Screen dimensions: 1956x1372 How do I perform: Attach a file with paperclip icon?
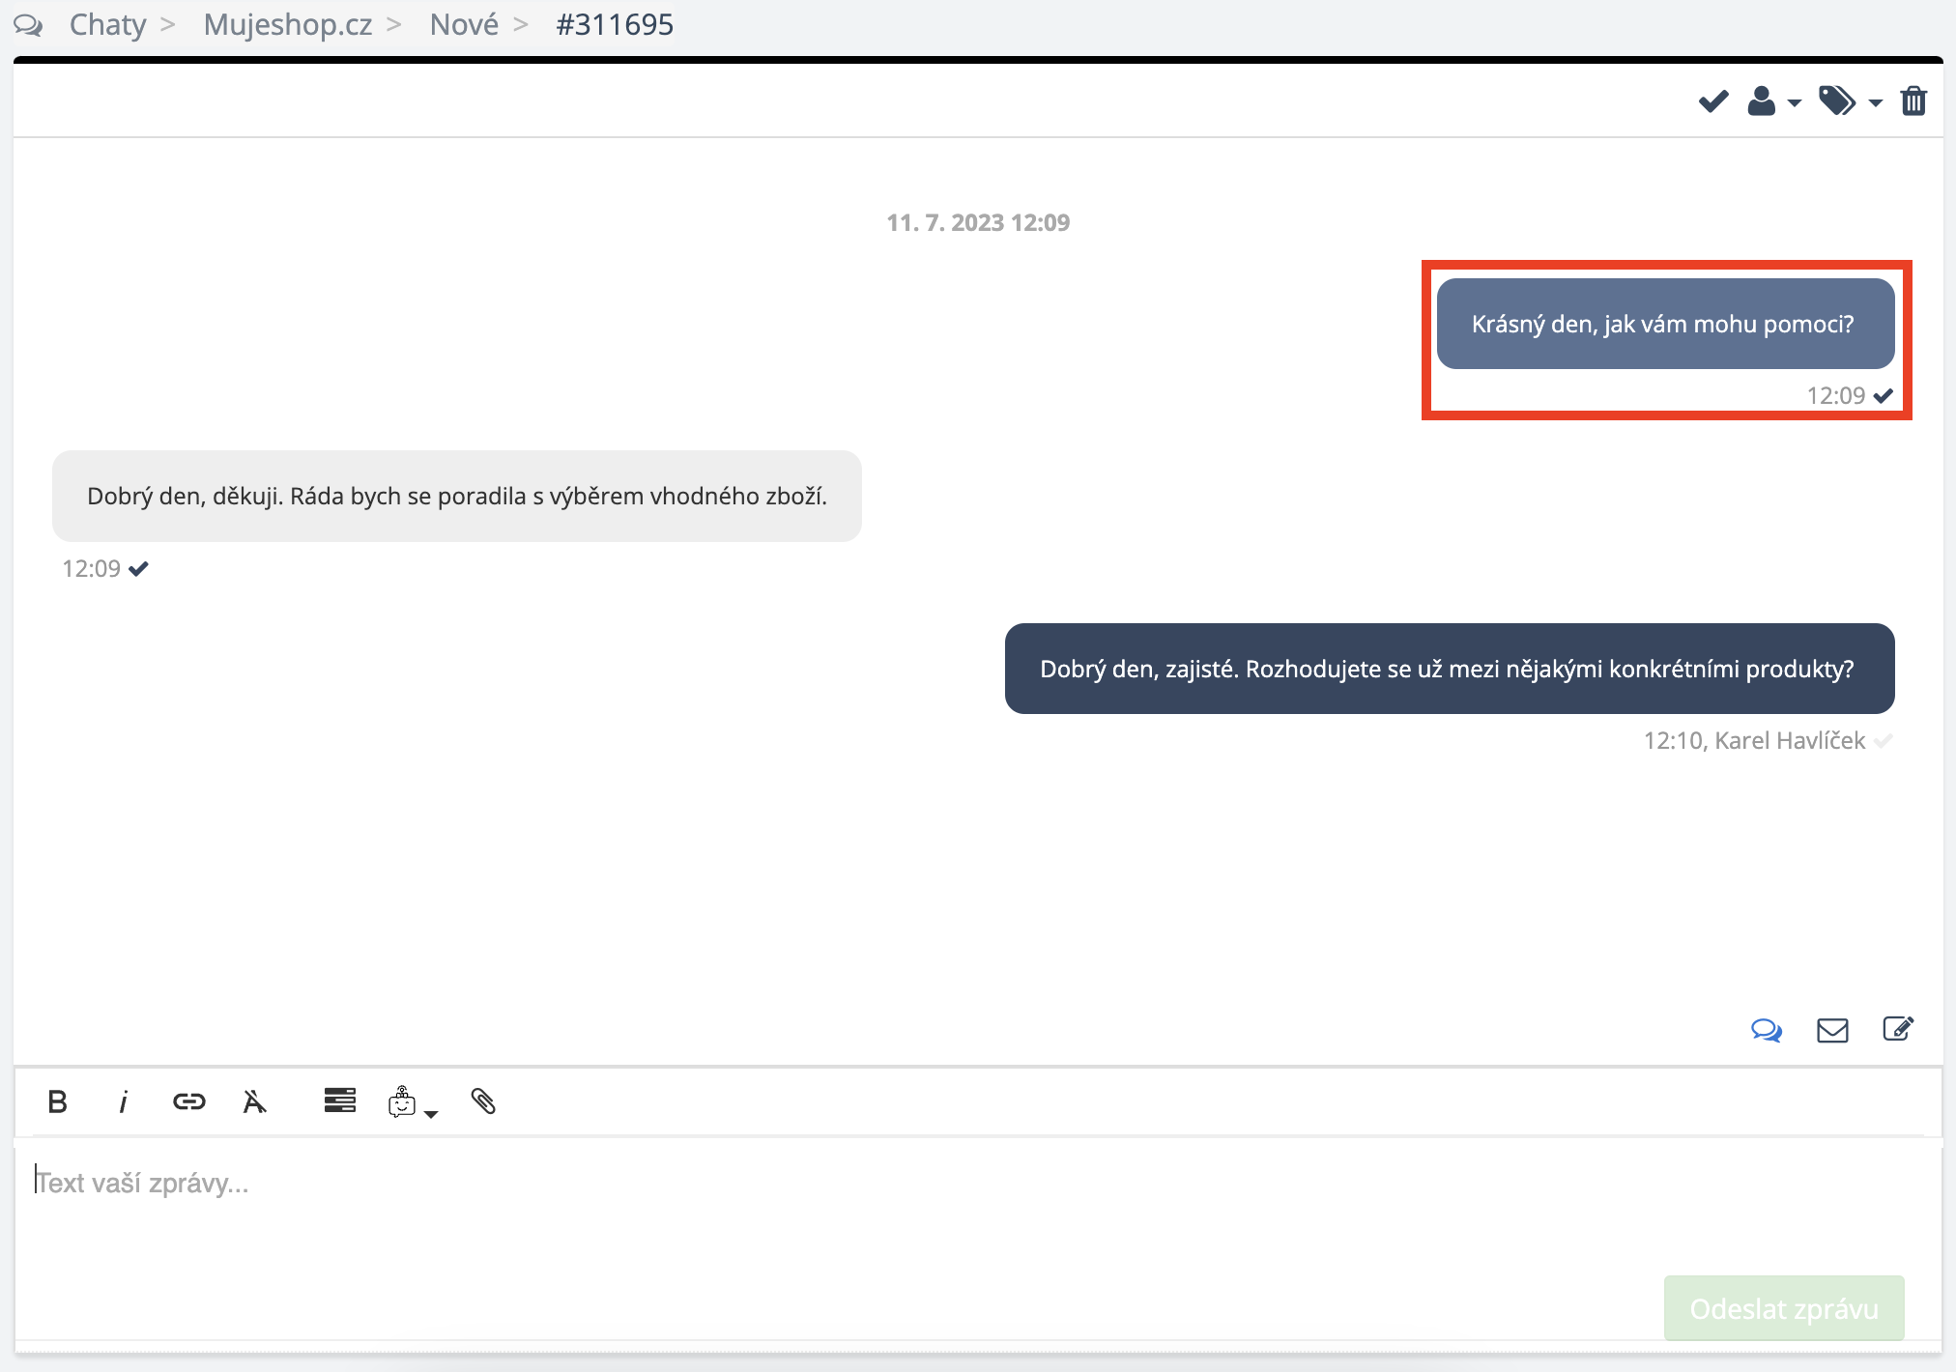tap(483, 1101)
